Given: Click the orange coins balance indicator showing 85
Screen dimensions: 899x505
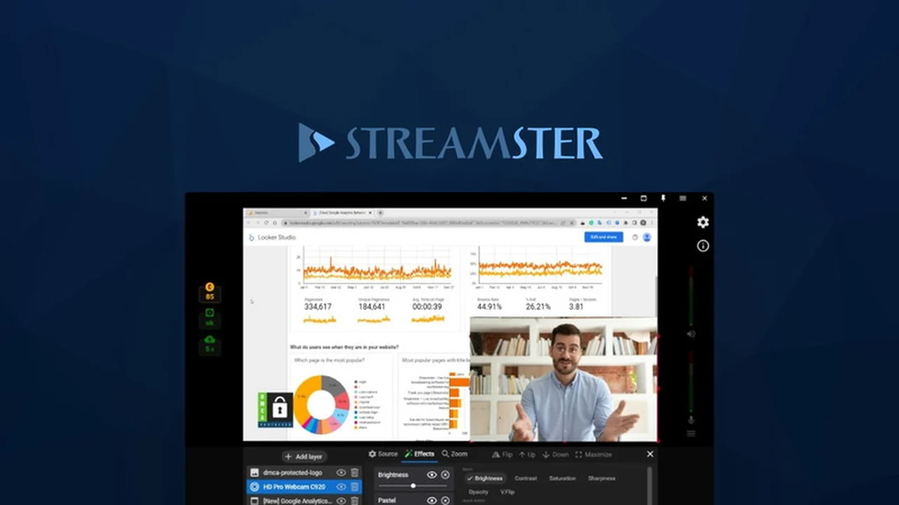Looking at the screenshot, I should point(209,291).
